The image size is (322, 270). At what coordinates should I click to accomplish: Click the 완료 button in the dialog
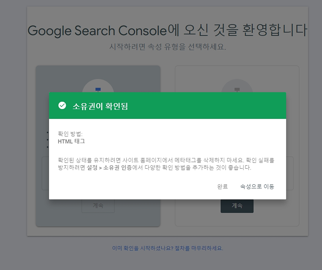[x=223, y=186]
